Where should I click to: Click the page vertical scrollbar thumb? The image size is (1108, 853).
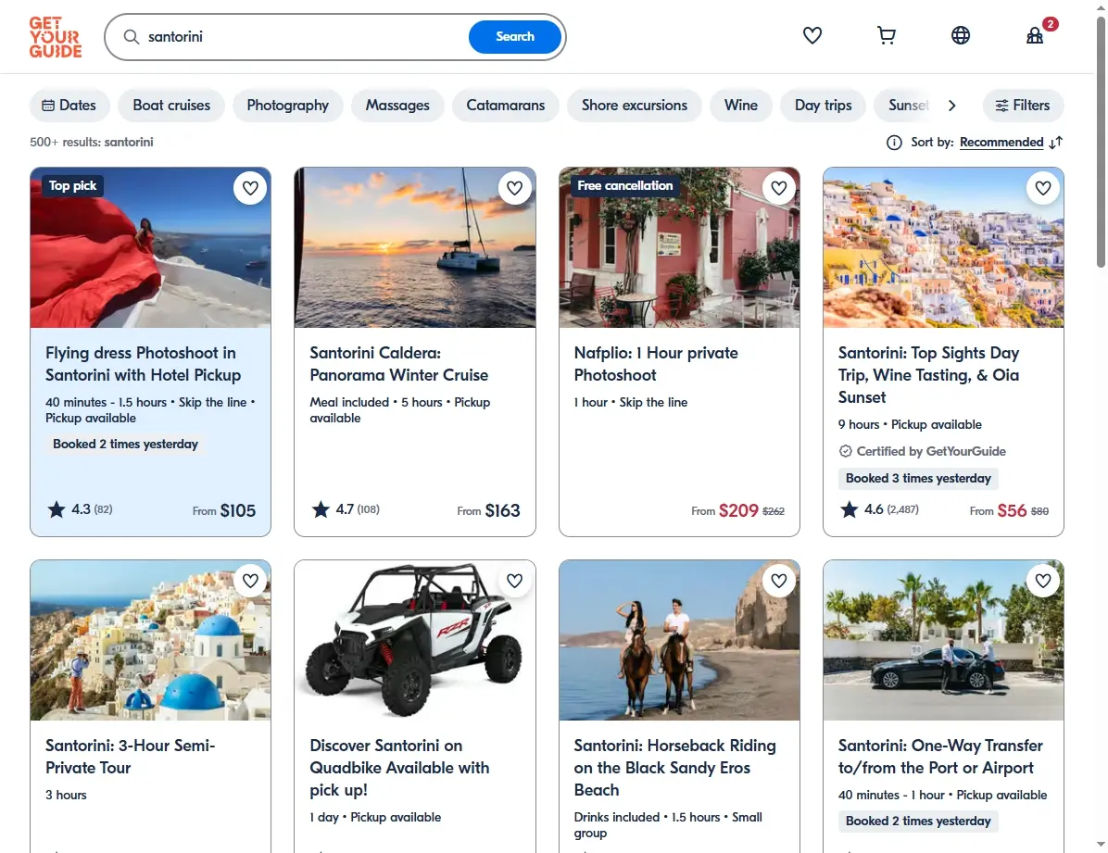tap(1101, 142)
